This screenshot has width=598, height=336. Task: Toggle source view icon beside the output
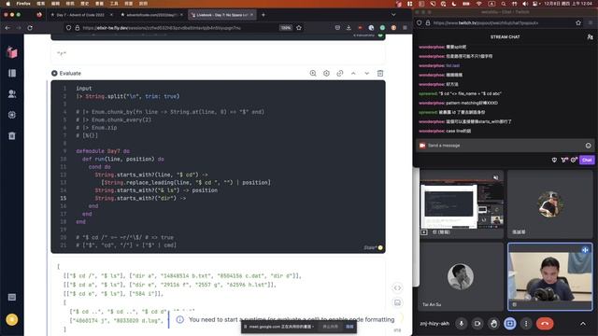click(x=397, y=288)
